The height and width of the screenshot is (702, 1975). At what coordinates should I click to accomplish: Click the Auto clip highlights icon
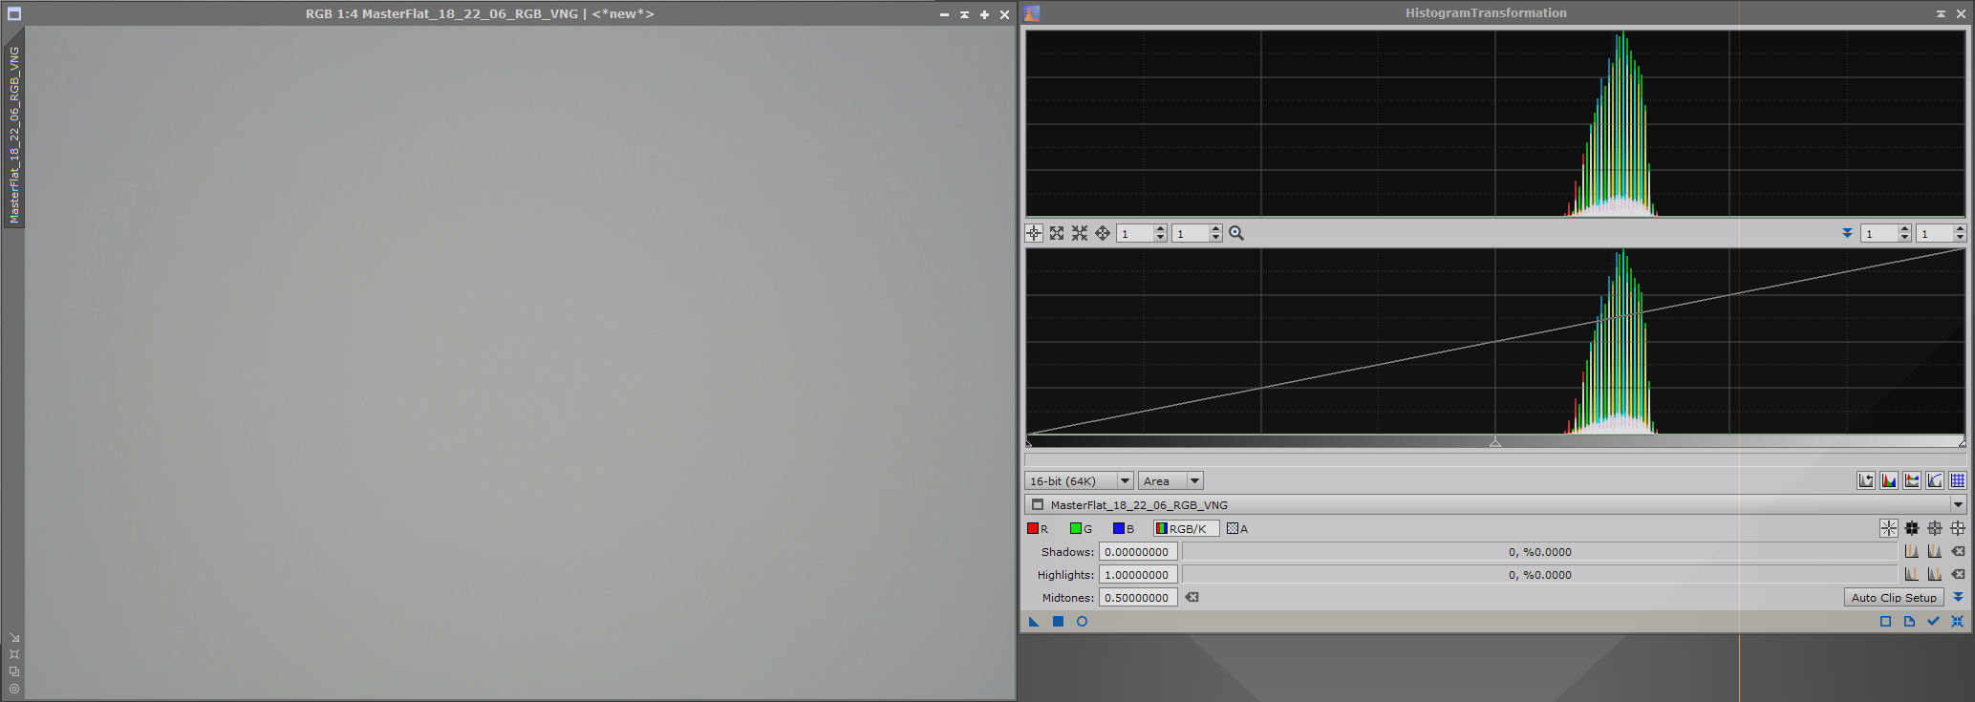[1935, 574]
